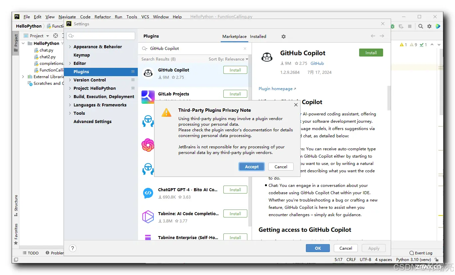Open Search Everywhere magnifier in main toolbar
Viewport: 455px width, 275px height.
coord(421,26)
